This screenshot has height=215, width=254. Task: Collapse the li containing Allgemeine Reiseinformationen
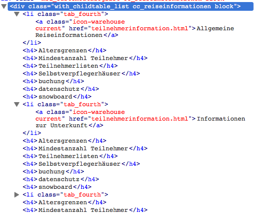(16, 14)
